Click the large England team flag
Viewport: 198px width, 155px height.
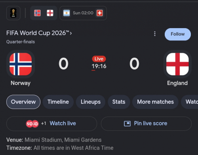(177, 64)
